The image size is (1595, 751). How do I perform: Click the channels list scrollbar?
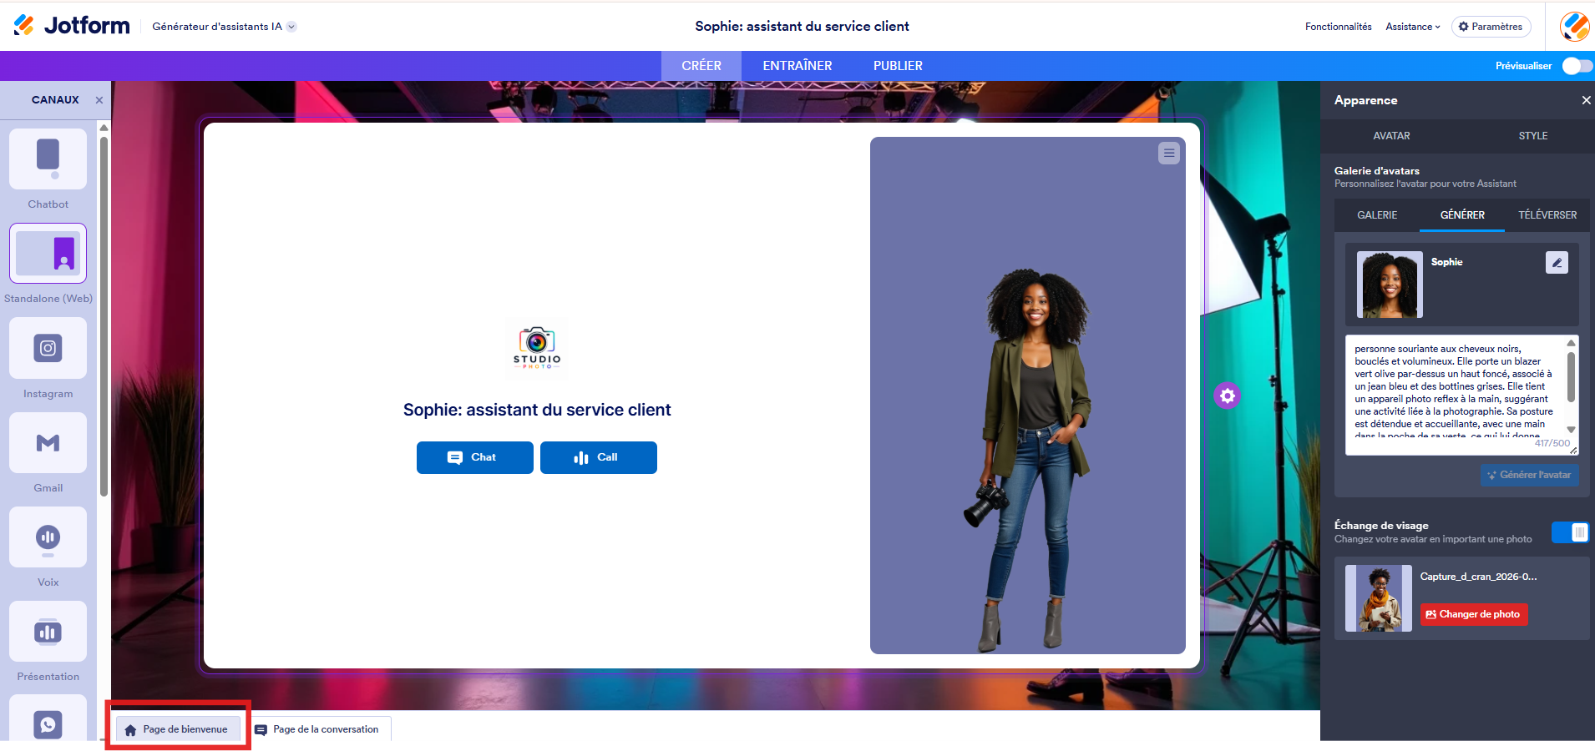104,317
